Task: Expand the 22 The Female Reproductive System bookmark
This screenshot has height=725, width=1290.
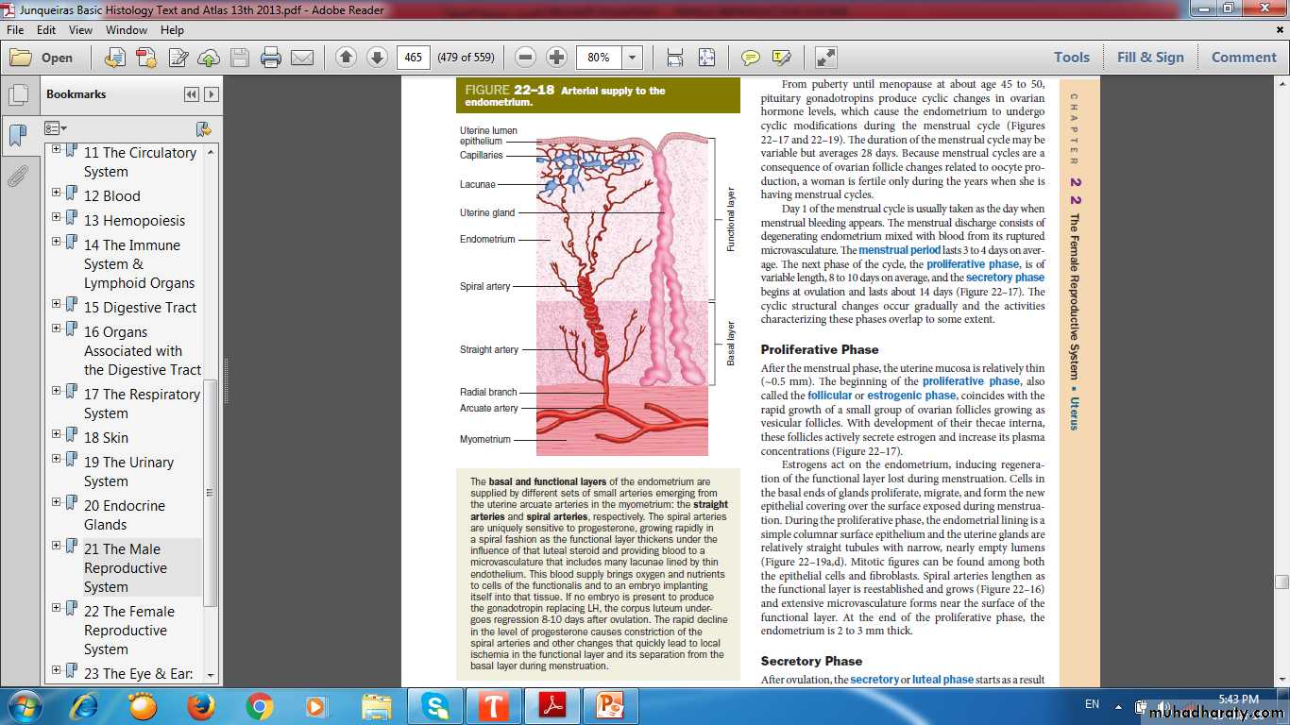Action: point(57,611)
